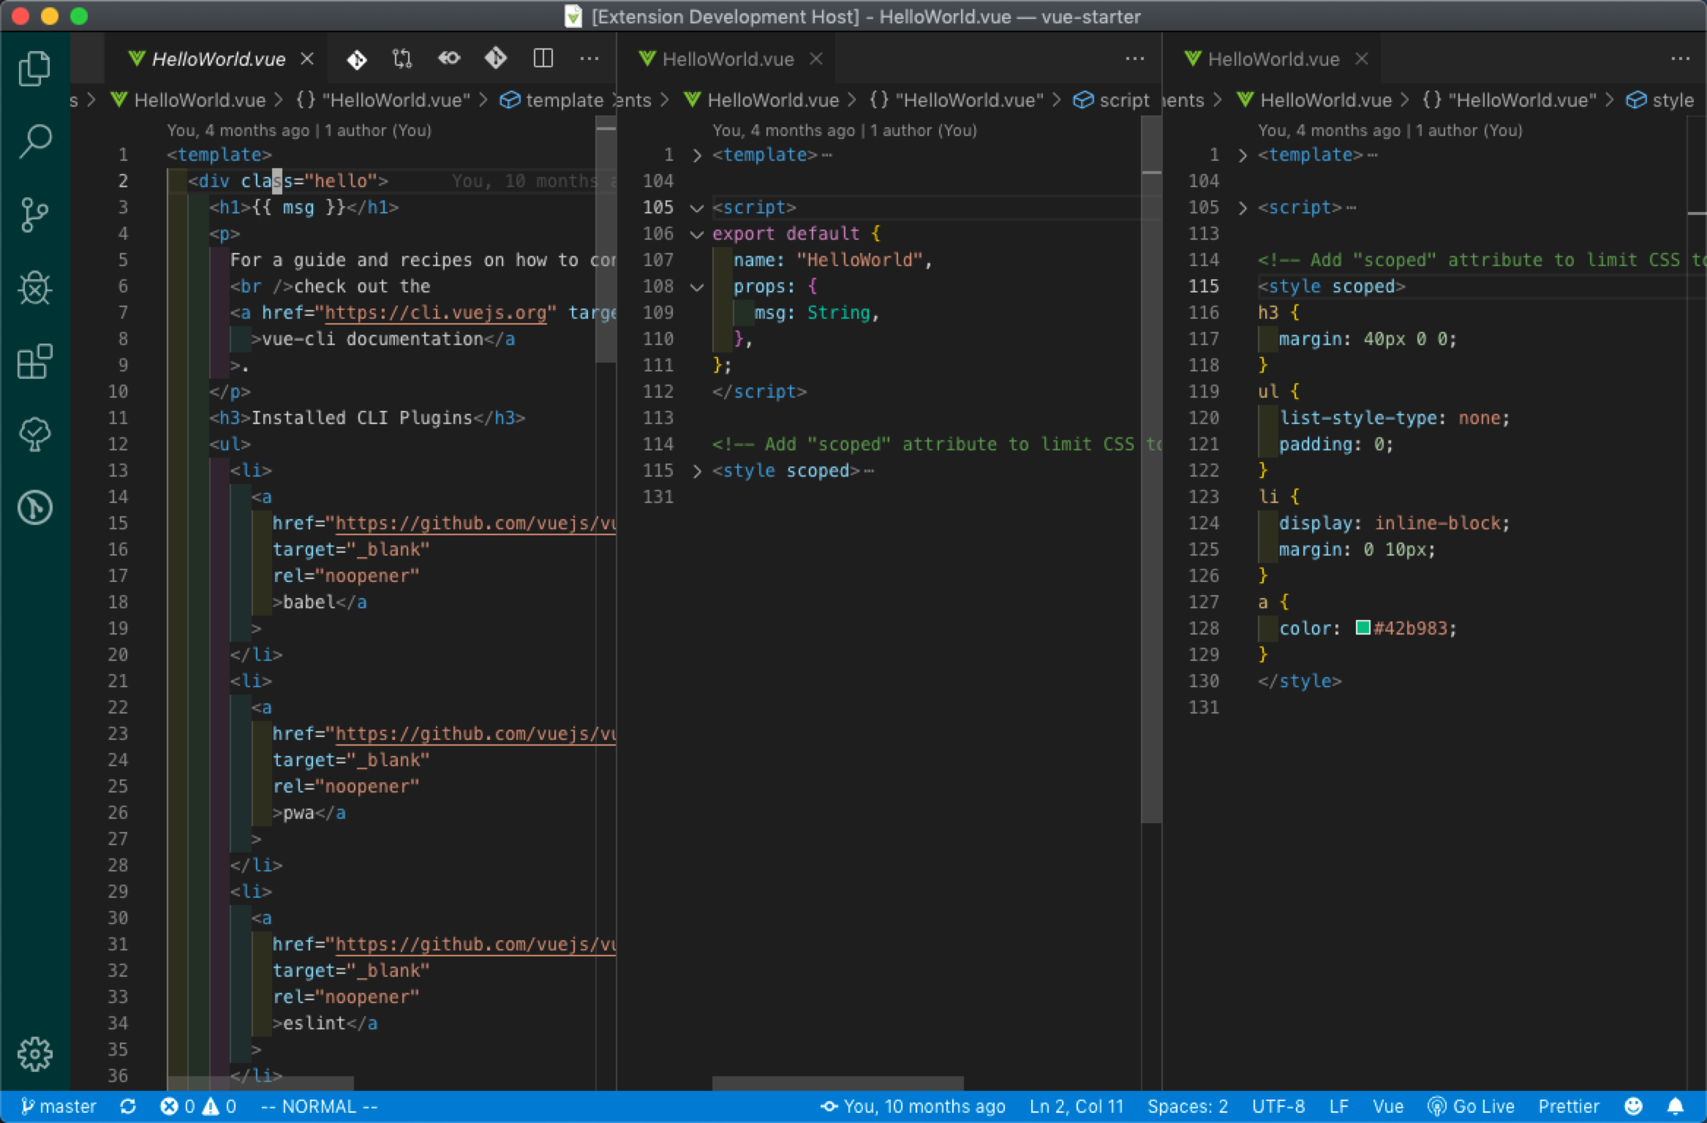Open More Actions in first editor group

589,58
